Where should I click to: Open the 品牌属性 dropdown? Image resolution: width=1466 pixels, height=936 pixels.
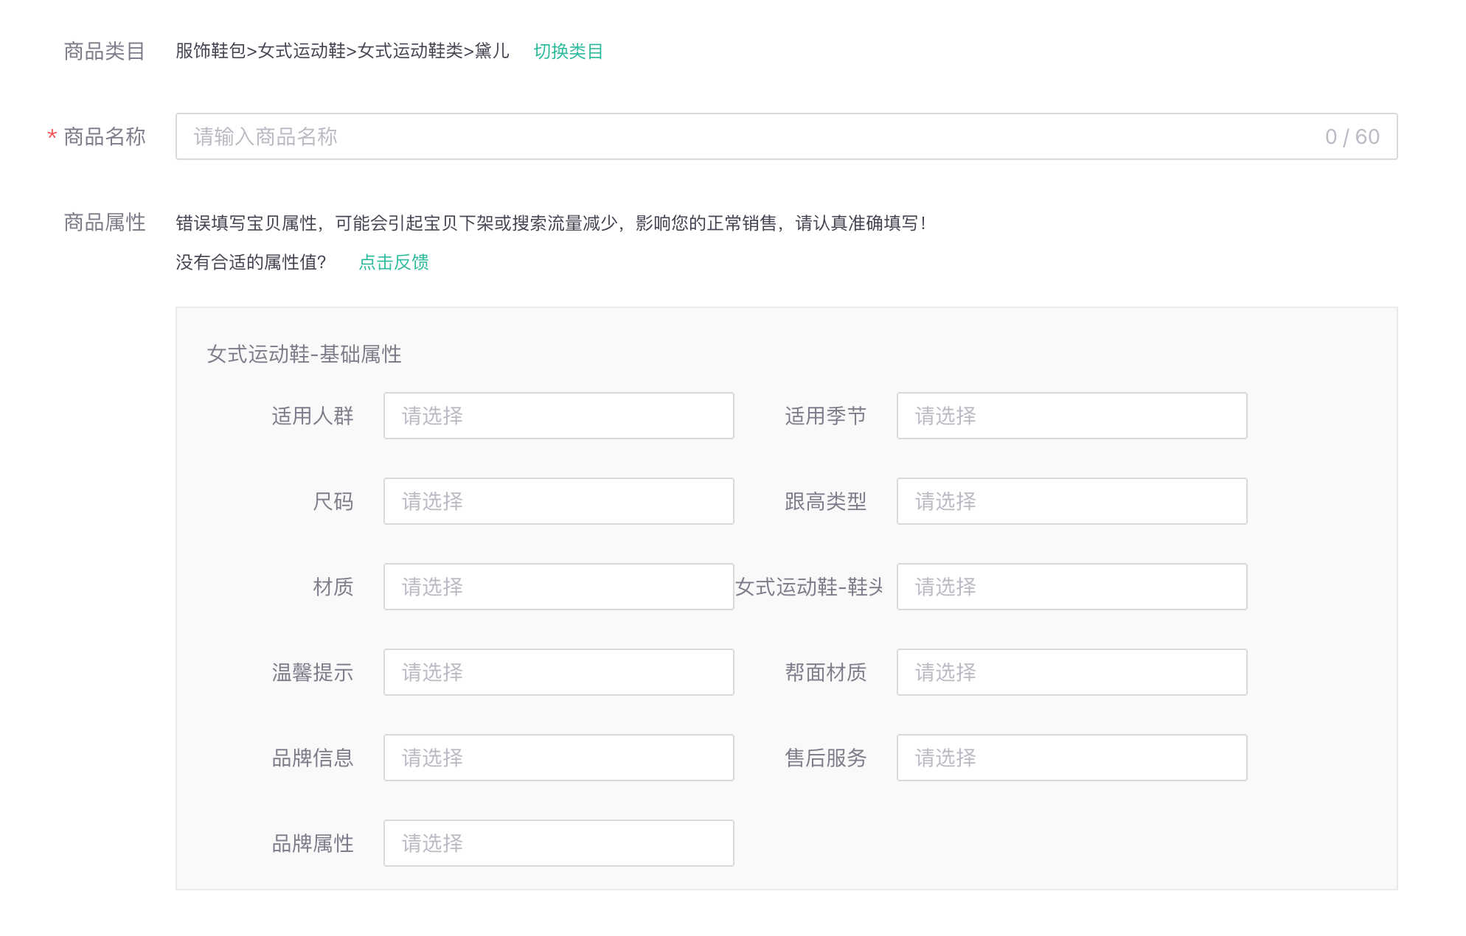click(x=558, y=843)
